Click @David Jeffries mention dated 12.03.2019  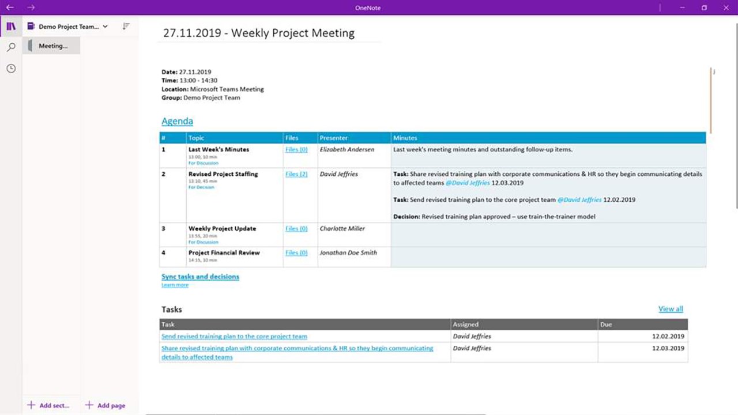pos(468,183)
